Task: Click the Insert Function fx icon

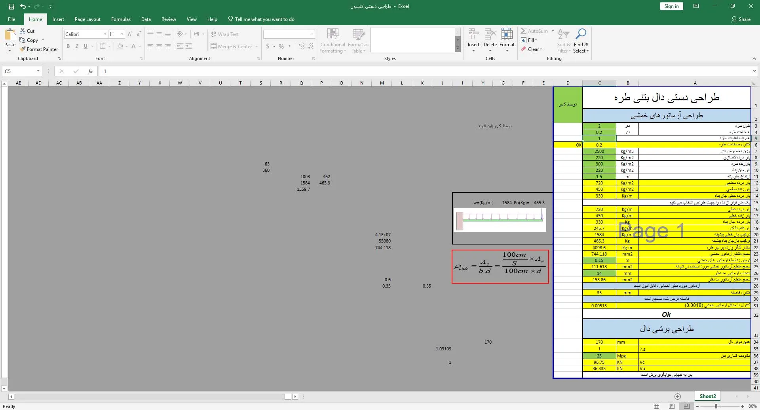Action: pyautogui.click(x=90, y=71)
